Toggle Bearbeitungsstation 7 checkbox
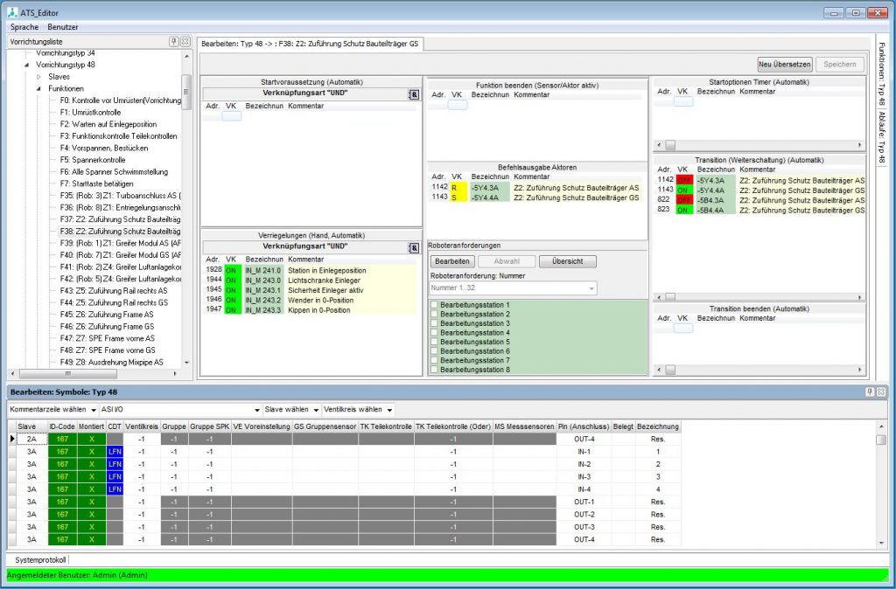896x589 pixels. pyautogui.click(x=435, y=361)
